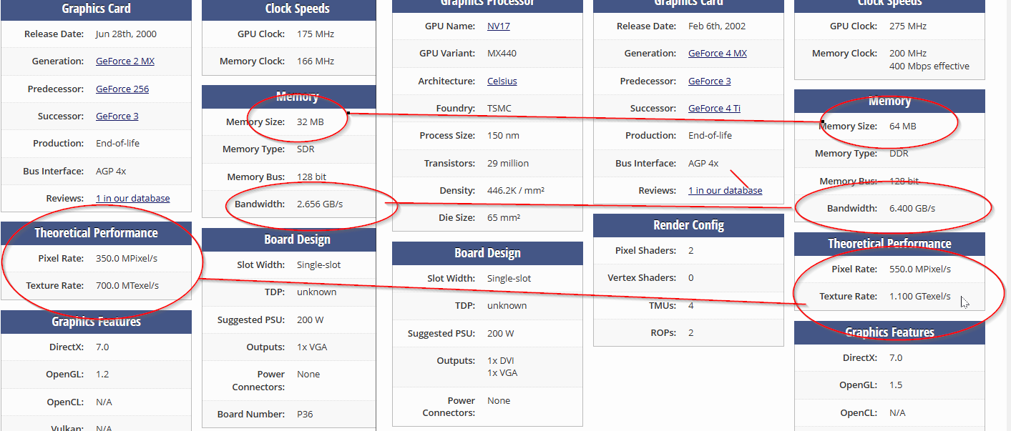The image size is (1011, 431).
Task: Click the GeForce 256 predecessor link
Action: tap(122, 89)
